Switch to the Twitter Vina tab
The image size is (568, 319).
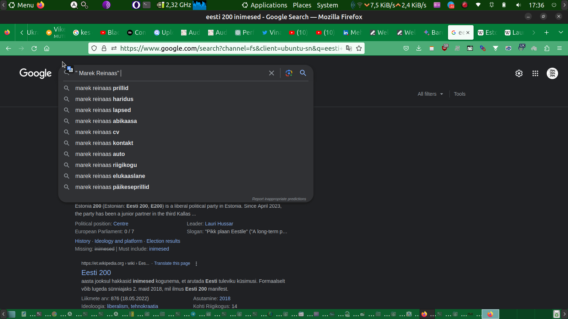point(271,33)
